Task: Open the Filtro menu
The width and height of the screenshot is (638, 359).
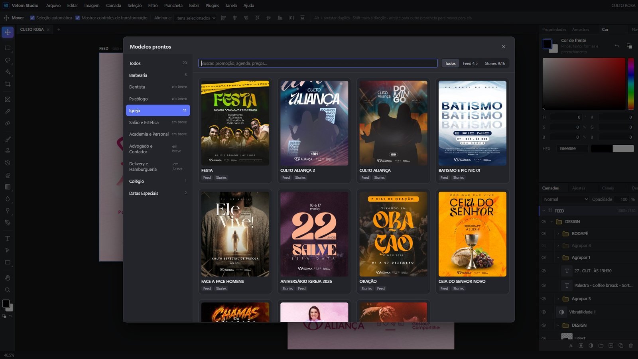Action: (x=153, y=6)
